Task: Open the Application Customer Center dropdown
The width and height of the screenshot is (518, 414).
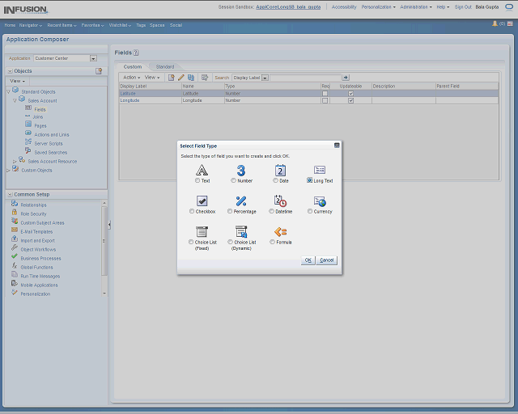Action: [93, 58]
